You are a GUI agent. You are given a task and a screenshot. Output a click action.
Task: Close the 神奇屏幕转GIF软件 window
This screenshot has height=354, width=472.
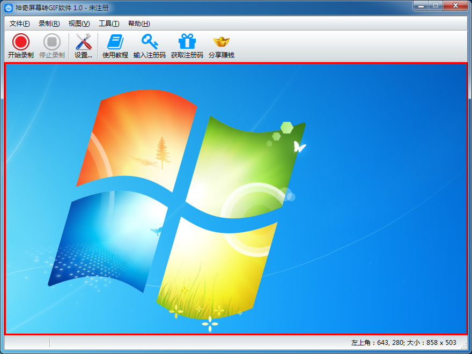tap(456, 5)
